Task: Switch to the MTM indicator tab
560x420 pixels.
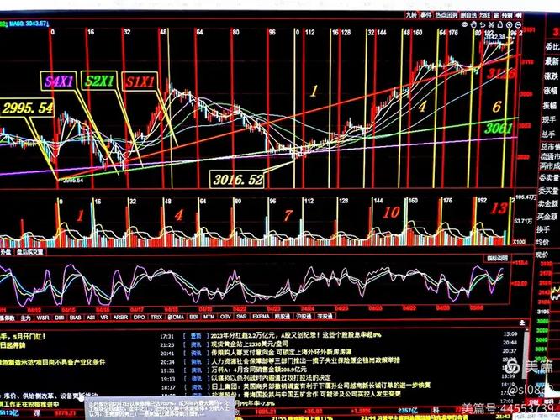Action: (209, 318)
